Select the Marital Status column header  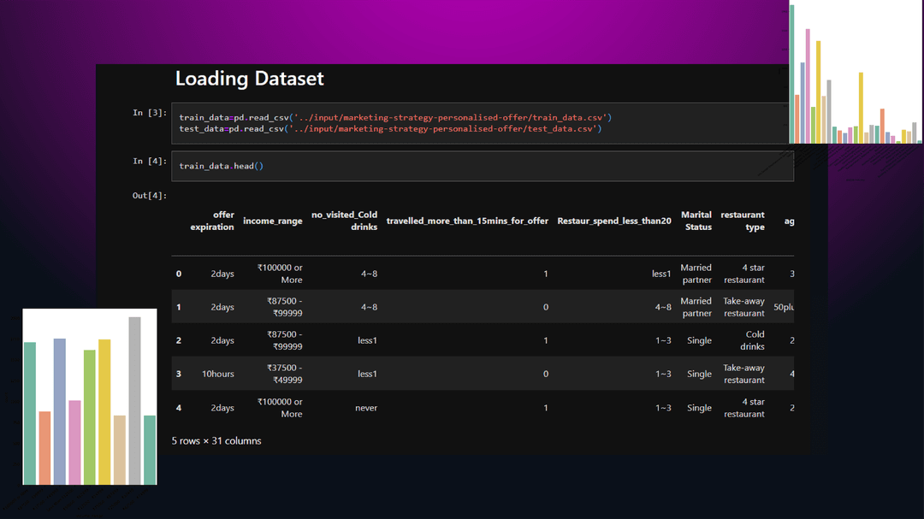click(x=698, y=221)
